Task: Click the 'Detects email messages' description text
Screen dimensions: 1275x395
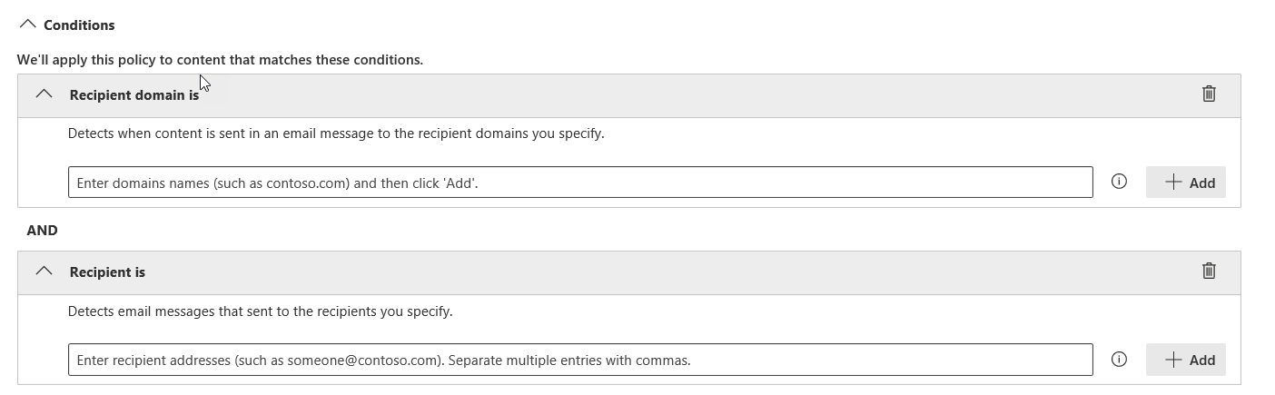Action: click(260, 311)
